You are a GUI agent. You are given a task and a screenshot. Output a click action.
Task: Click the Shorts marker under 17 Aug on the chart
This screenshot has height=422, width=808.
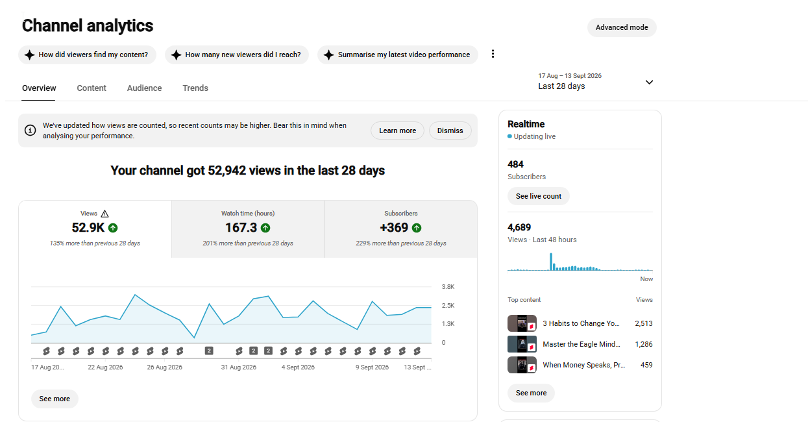coord(46,351)
